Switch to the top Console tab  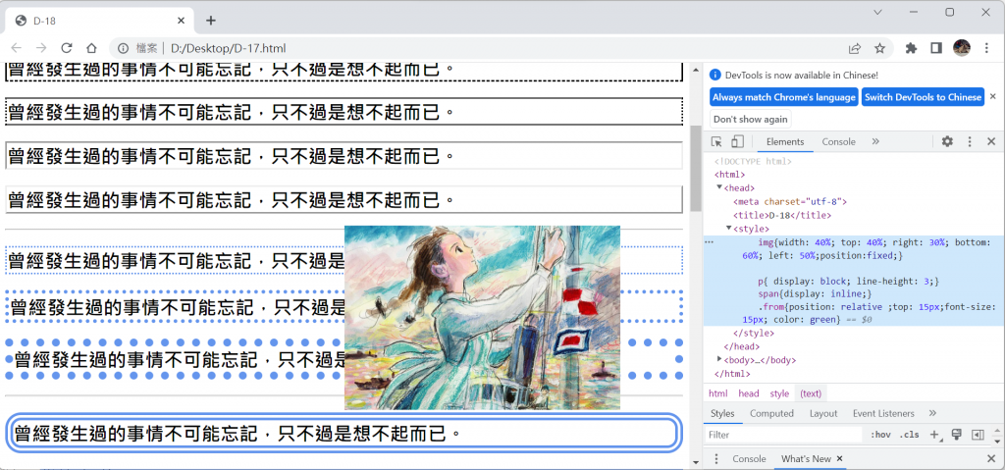[838, 141]
